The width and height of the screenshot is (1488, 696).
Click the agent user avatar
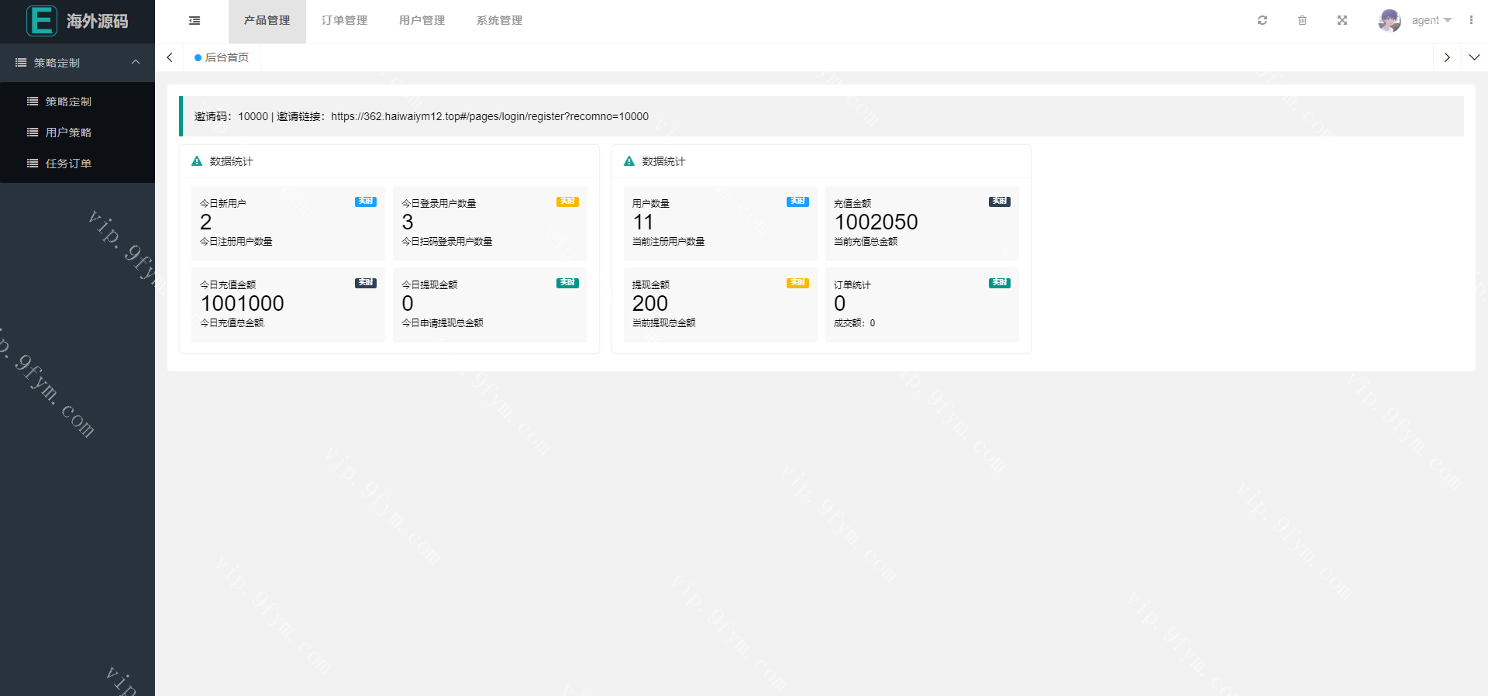point(1389,21)
